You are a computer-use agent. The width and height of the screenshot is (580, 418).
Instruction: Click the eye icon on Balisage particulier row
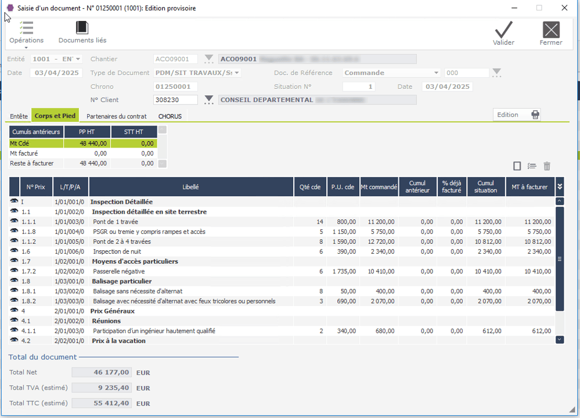tap(14, 281)
